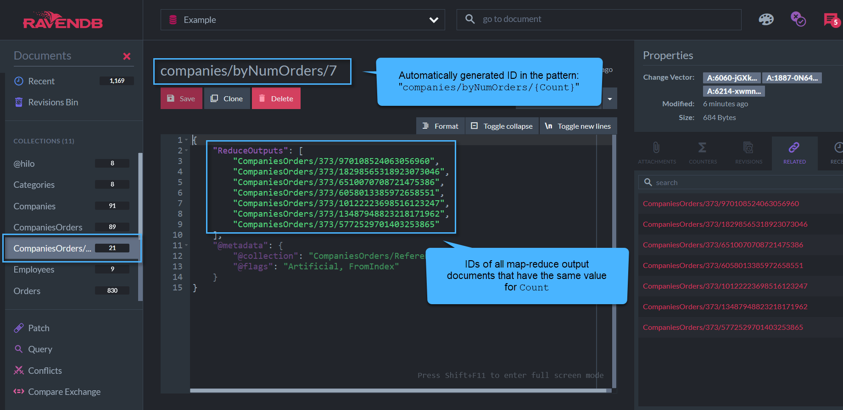Open related document CompaniesOrders/373/13487948823218171962
This screenshot has height=410, width=843.
point(725,306)
